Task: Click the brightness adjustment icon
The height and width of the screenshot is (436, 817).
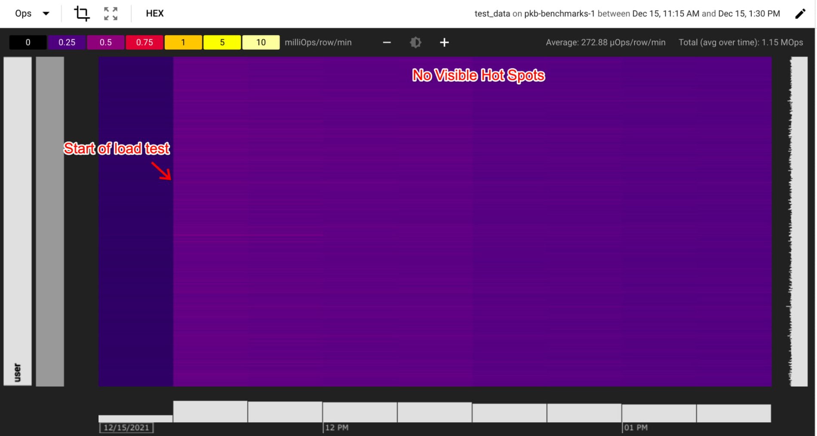Action: [415, 43]
